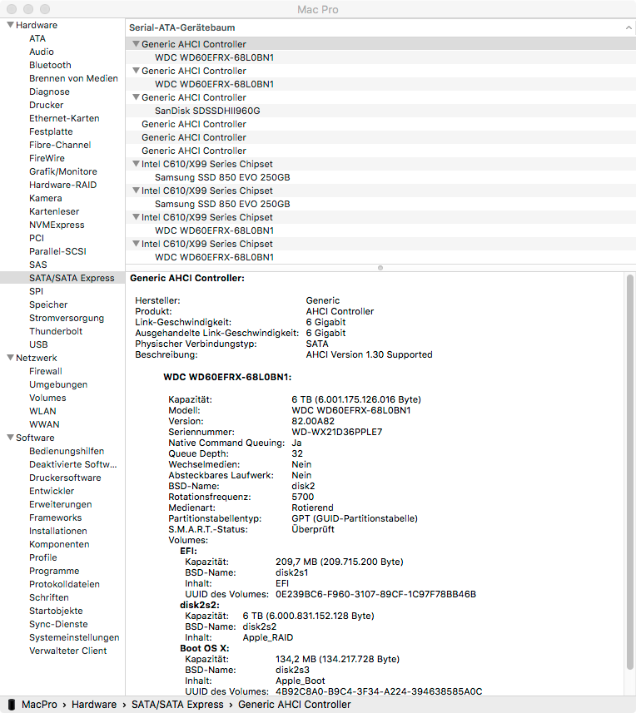This screenshot has width=636, height=713.
Task: Open Bluetooth hardware info
Action: point(50,65)
